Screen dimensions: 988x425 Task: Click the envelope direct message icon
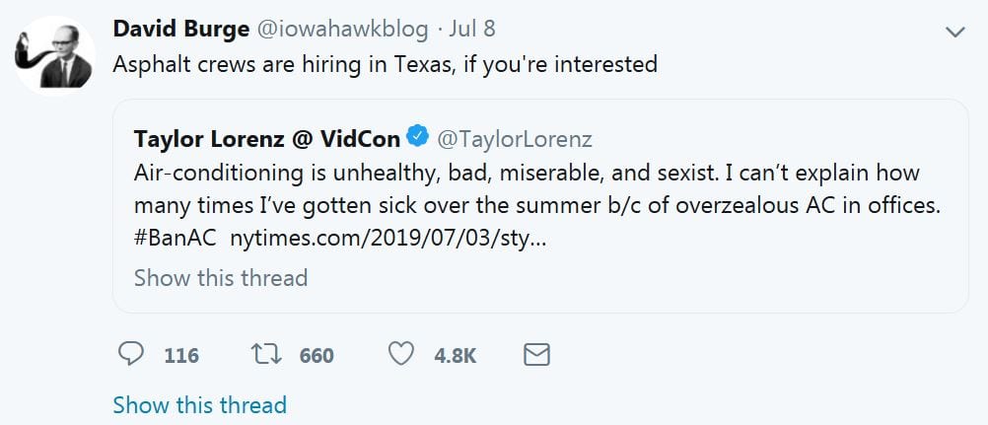535,355
